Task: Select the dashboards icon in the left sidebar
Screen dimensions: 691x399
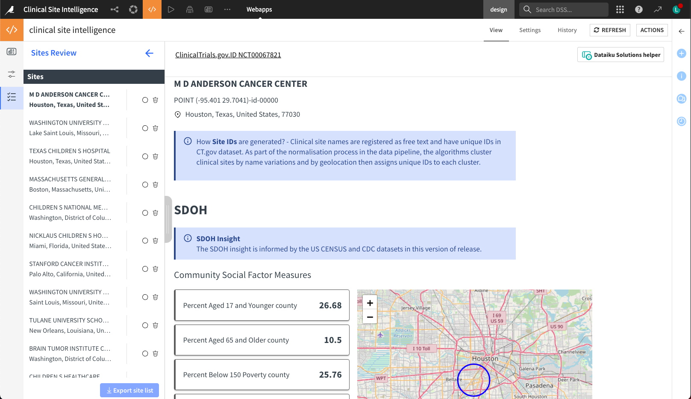Action: click(x=12, y=51)
